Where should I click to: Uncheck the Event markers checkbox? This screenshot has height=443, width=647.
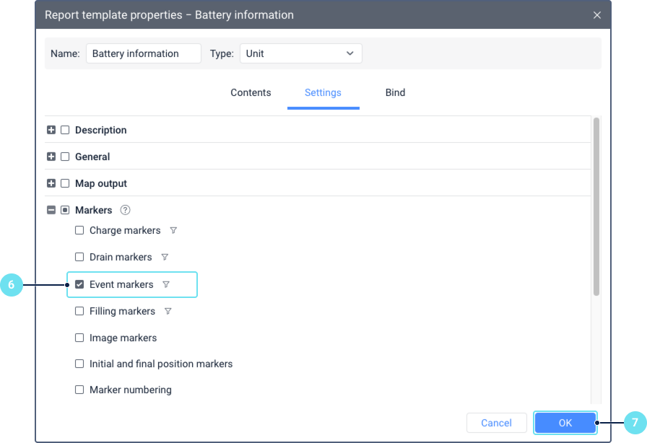(79, 284)
